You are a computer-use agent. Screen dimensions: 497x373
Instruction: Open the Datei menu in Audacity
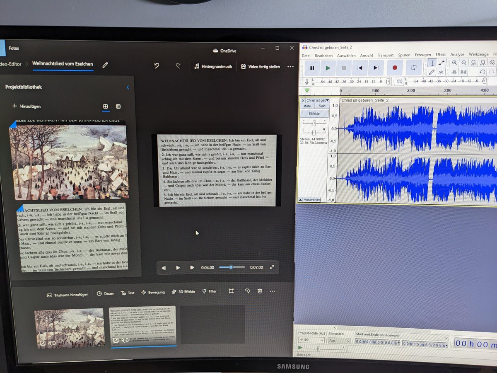[x=306, y=56]
